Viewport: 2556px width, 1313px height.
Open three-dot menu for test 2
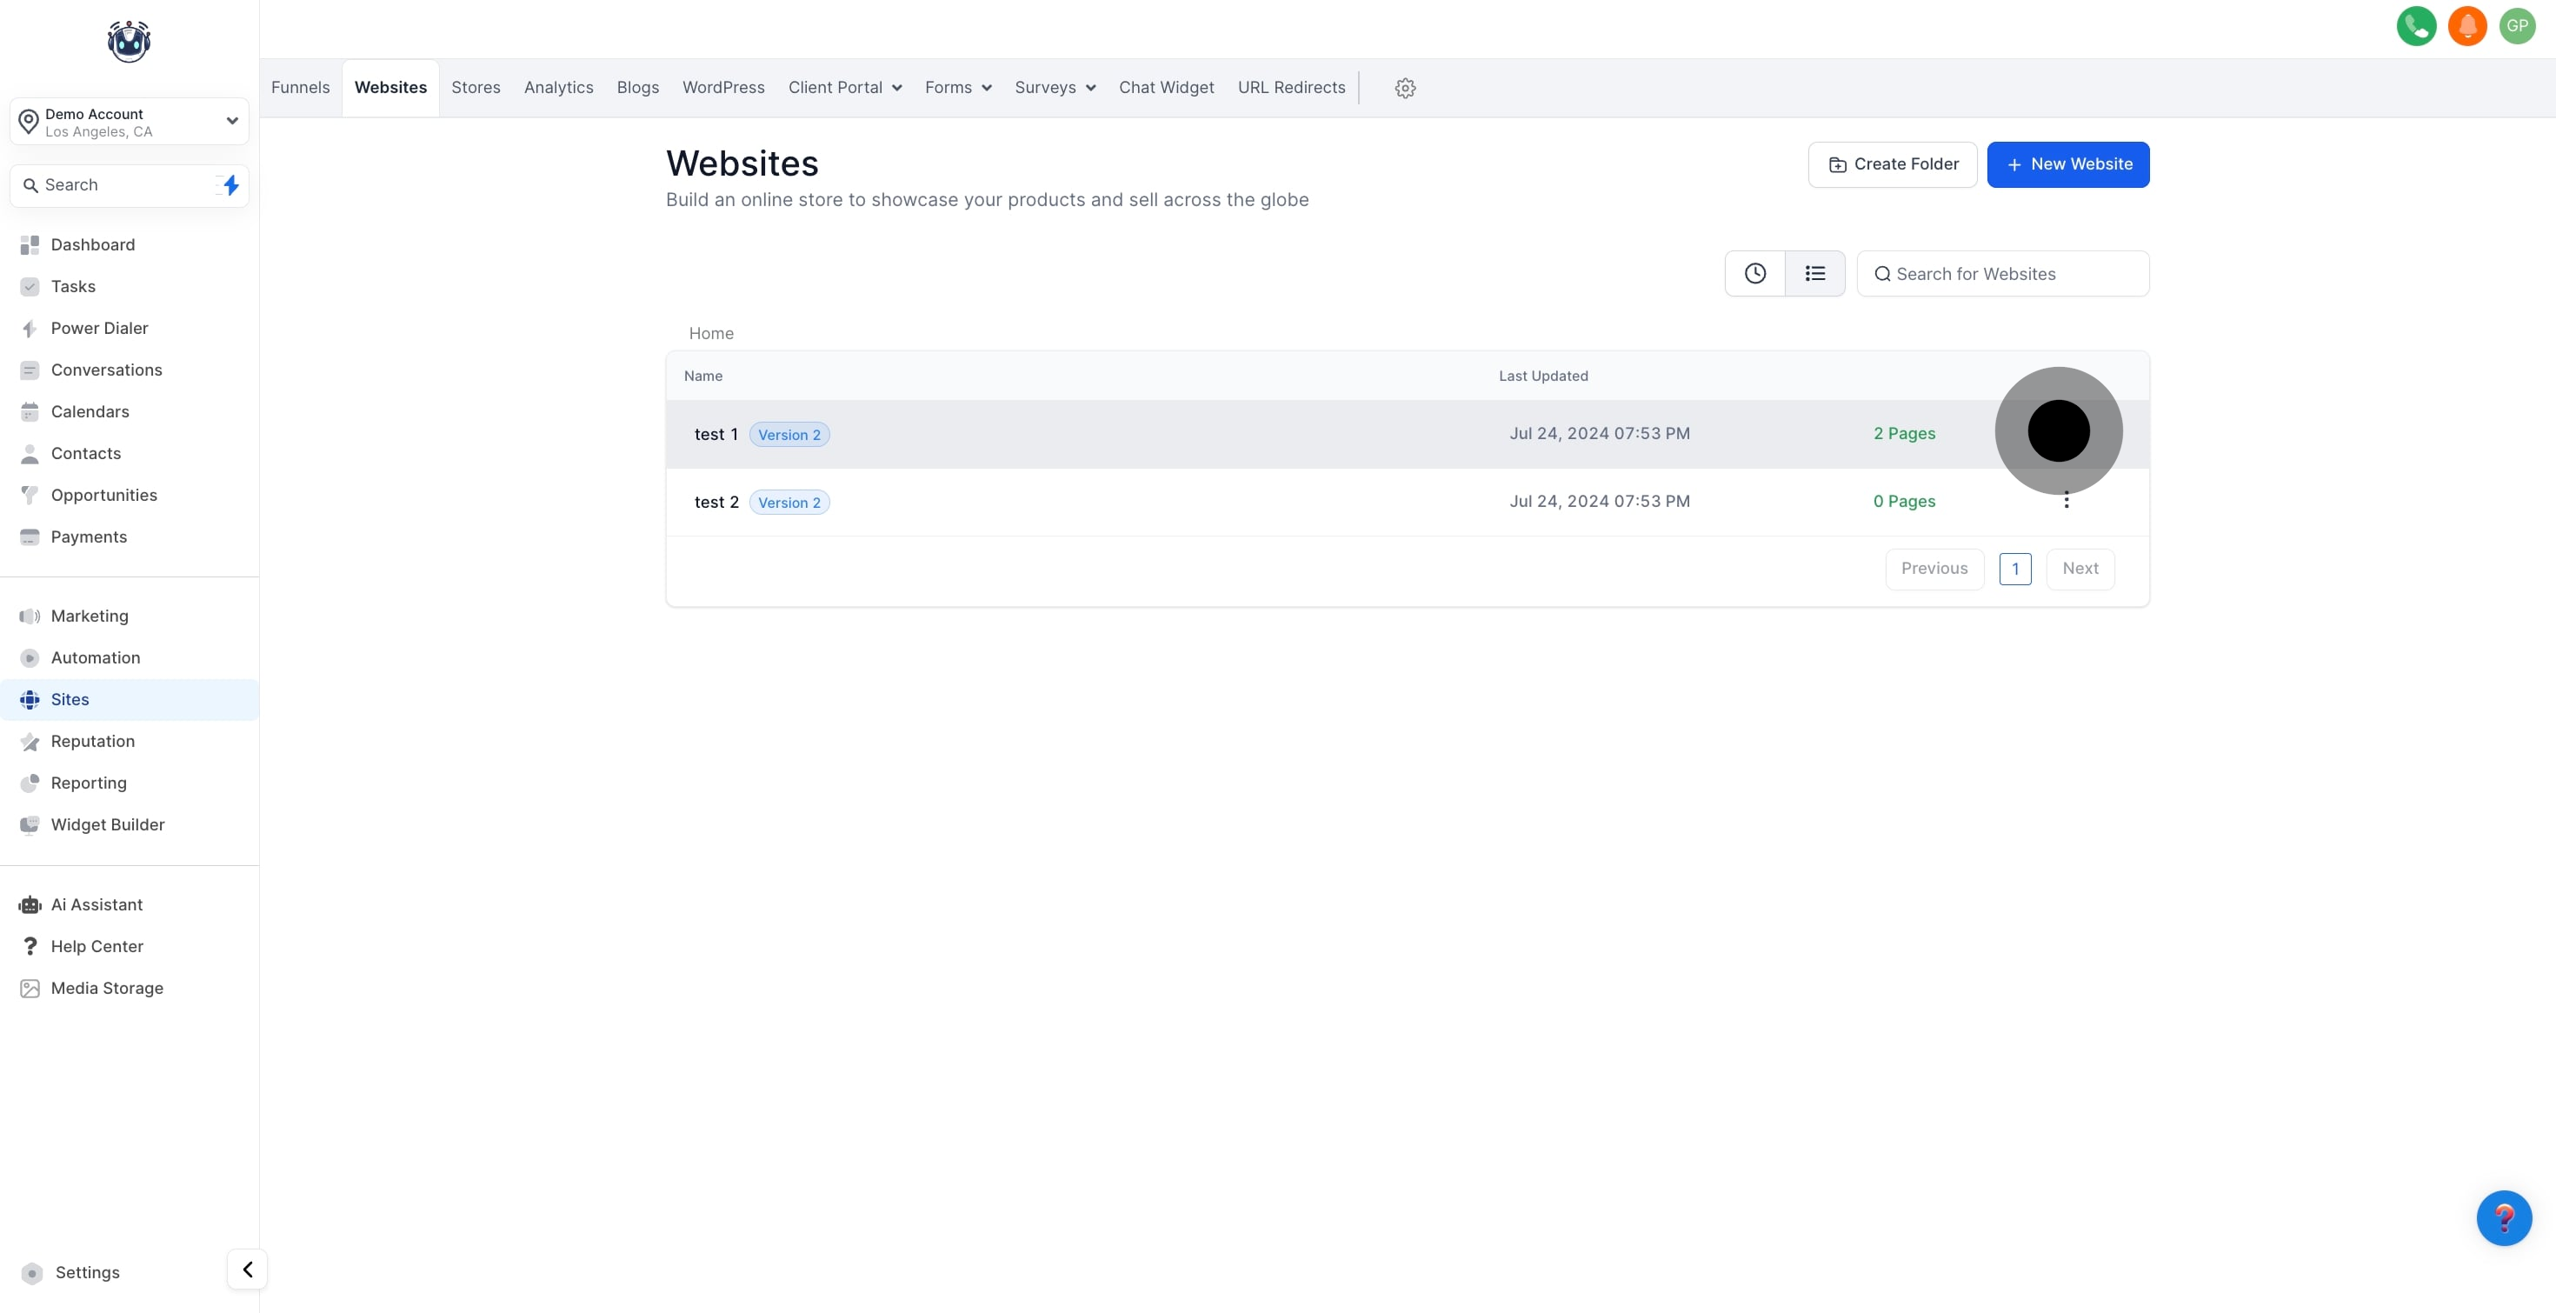pos(2066,501)
